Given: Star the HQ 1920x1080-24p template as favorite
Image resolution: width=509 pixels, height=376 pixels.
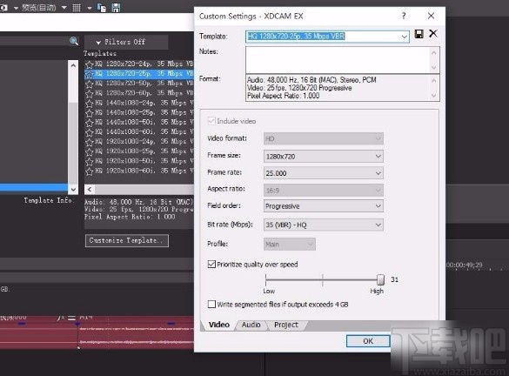Looking at the screenshot, I should pos(90,142).
